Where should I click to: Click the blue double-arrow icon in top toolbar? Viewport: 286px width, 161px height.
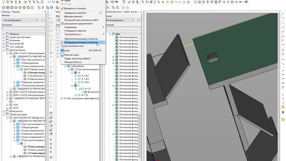49,2
